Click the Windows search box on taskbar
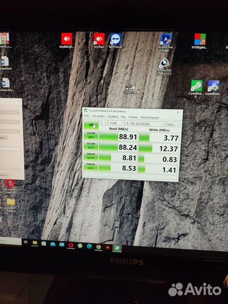The width and height of the screenshot is (228, 304). (x=11, y=241)
